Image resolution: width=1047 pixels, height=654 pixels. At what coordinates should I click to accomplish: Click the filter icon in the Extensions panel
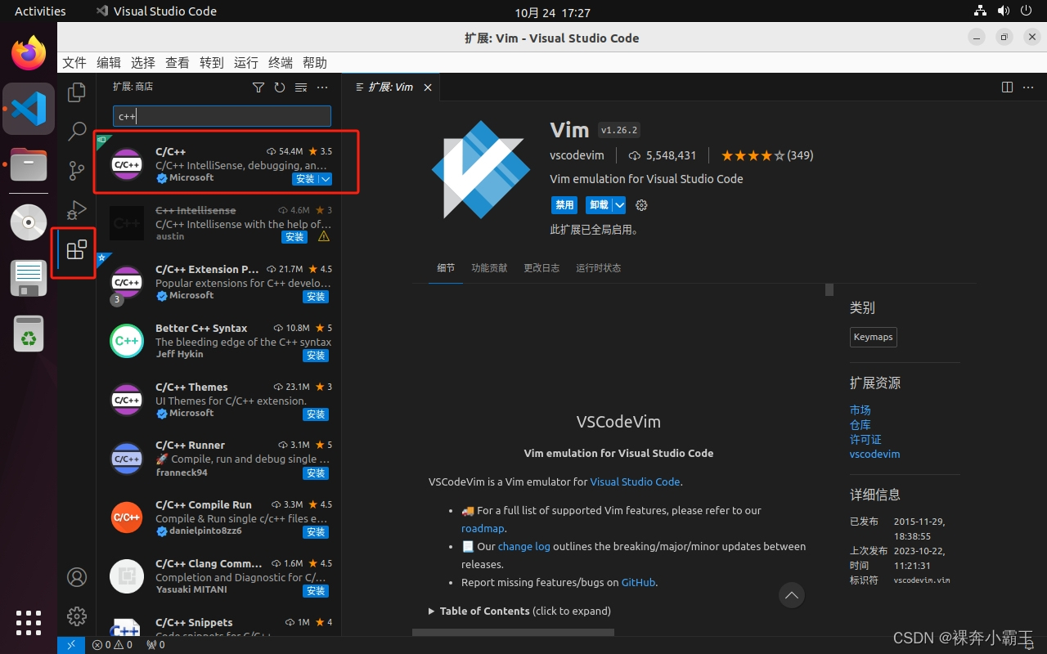coord(258,87)
